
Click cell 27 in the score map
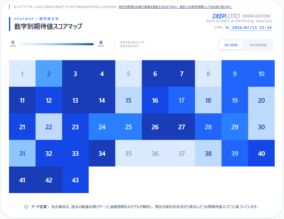click(182, 127)
